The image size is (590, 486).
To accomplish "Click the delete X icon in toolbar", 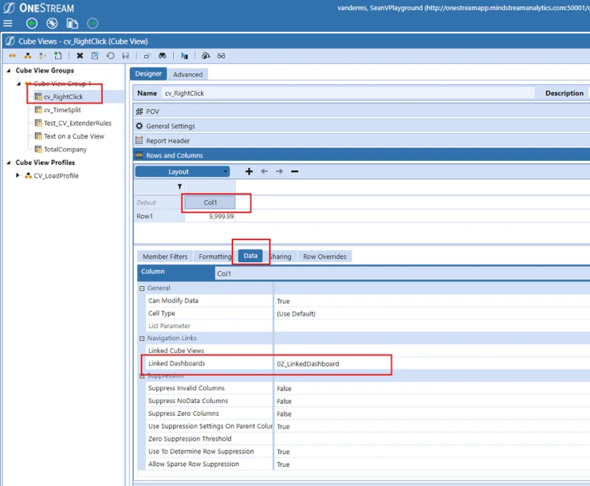I will [x=80, y=56].
